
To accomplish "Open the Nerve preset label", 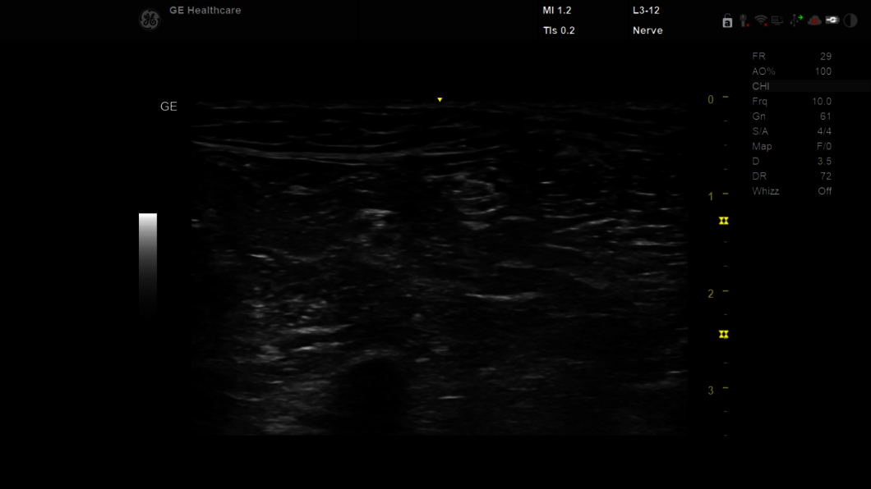I will [647, 30].
